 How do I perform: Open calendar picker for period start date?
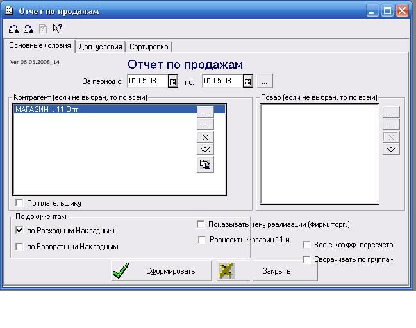coord(172,81)
